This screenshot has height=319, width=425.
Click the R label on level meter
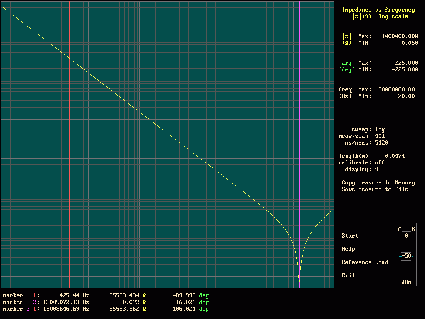pyautogui.click(x=413, y=229)
